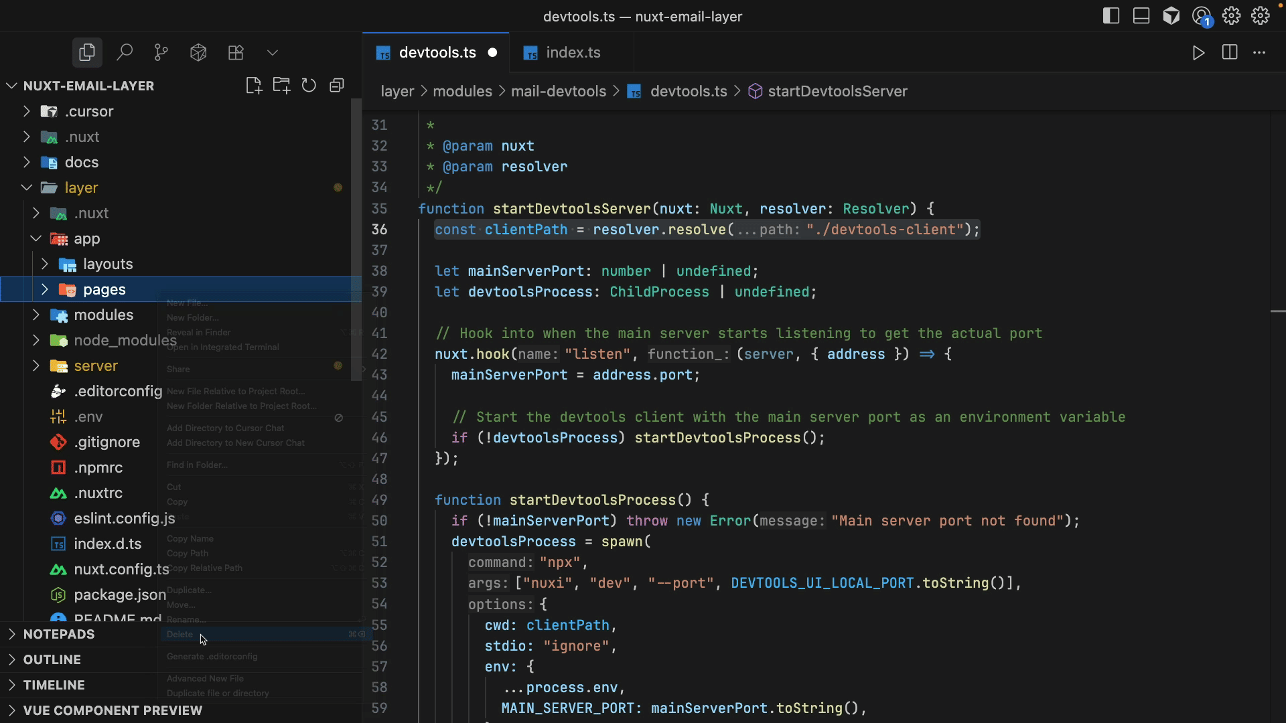The image size is (1286, 723).
Task: Open the Source Control view icon
Action: pos(161,52)
